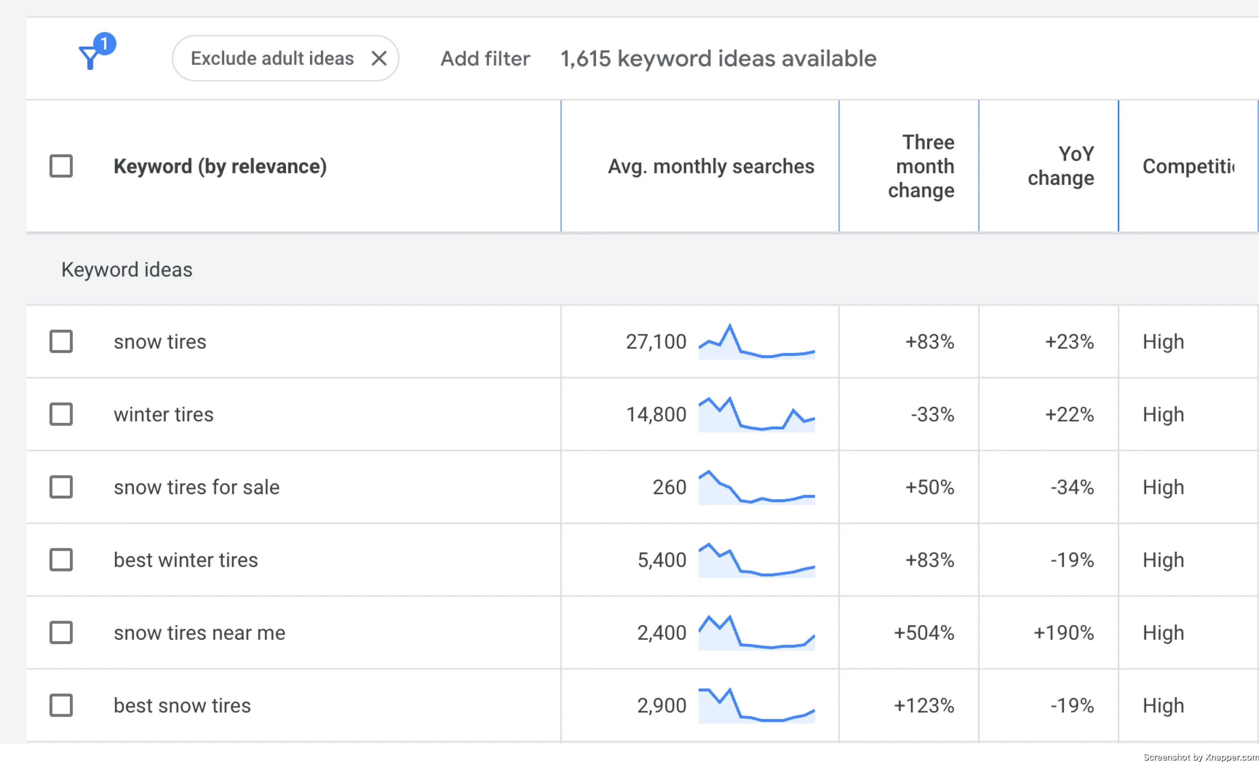Click the 14,800 monthly searches value
Viewport: 1259px width, 762px height.
[656, 414]
